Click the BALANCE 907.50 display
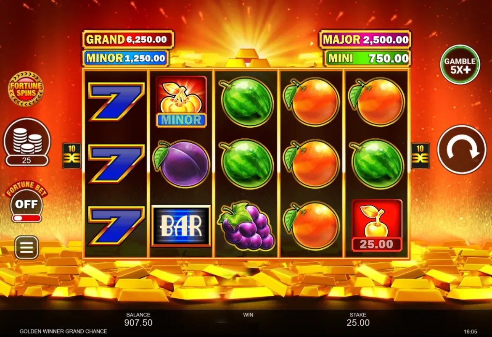This screenshot has width=492, height=337. [138, 319]
